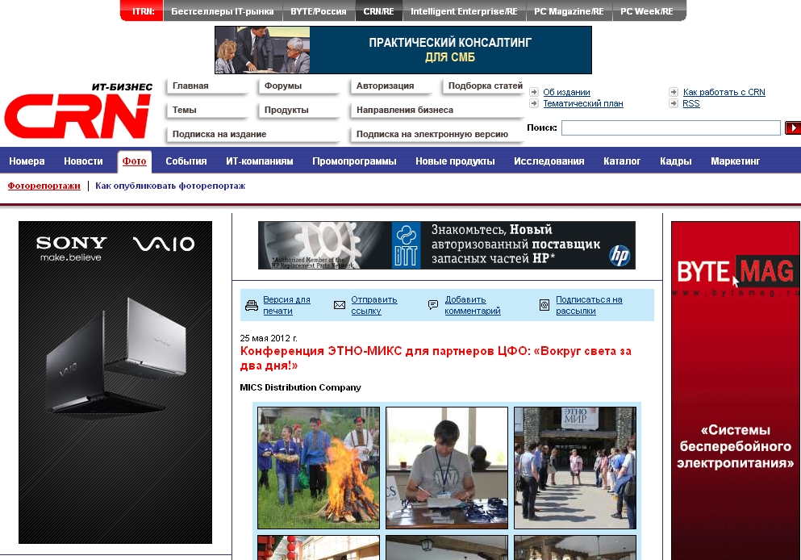Go to Промопрограммы in navigation bar
This screenshot has height=560, width=801.
coord(354,161)
